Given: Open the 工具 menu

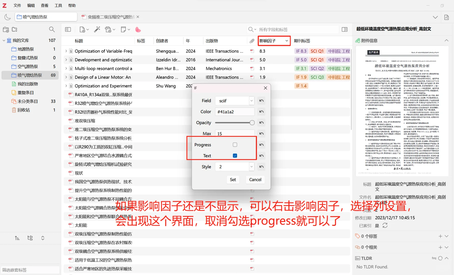Looking at the screenshot, I should (x=58, y=5).
